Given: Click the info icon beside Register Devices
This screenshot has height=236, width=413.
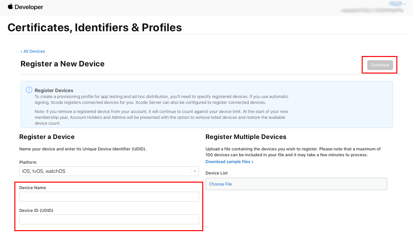Looking at the screenshot, I should click(30, 90).
